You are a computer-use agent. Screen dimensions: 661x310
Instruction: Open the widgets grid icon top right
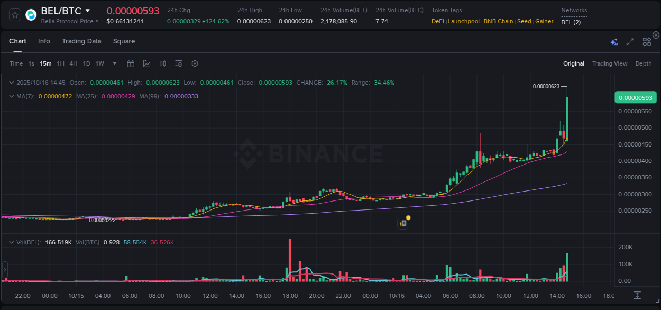[x=647, y=41]
